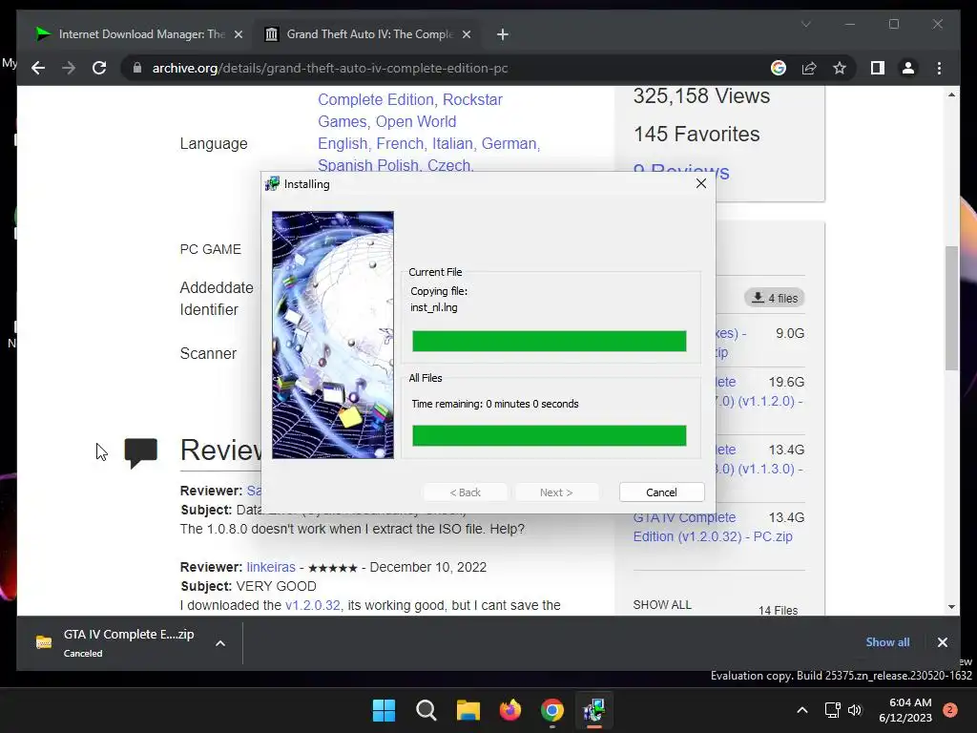Open the Chrome profile icon

pos(908,68)
